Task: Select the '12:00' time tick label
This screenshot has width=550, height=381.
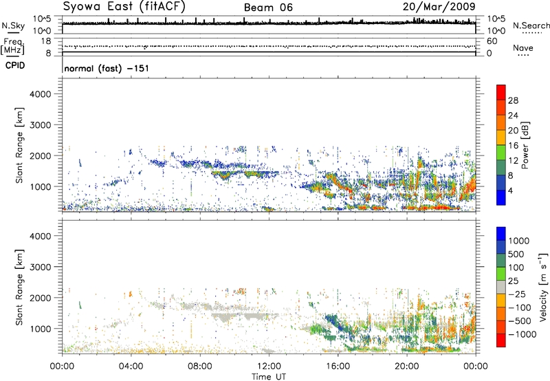Action: [269, 367]
